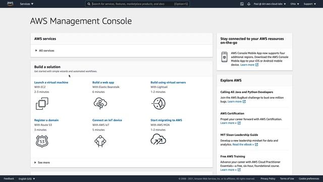Open Start migrating to AWS link
Screen dimensions: 323x182
click(x=166, y=120)
